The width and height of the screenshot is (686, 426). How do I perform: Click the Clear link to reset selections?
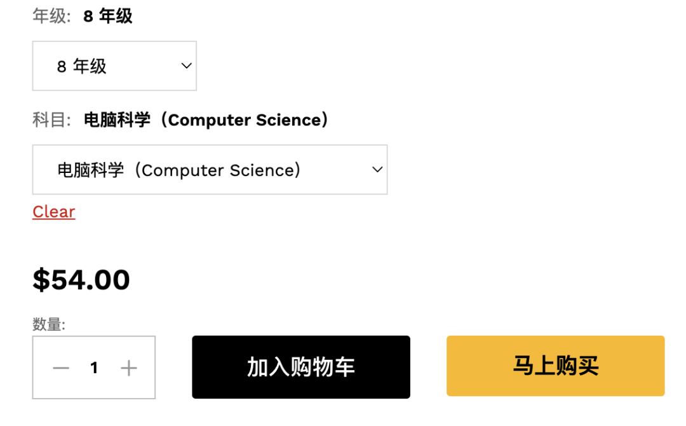pos(53,211)
